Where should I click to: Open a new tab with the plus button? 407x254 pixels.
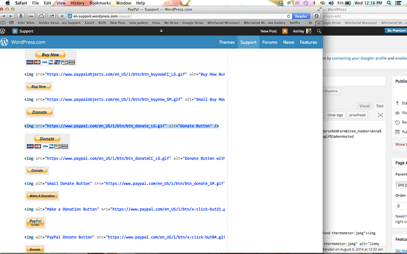point(319,23)
